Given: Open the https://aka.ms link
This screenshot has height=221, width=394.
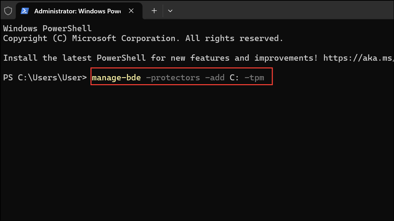Looking at the screenshot, I should click(x=358, y=58).
